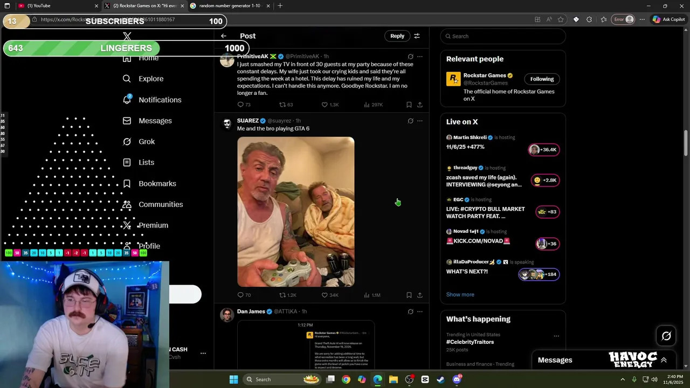Click the X search input field
Image resolution: width=690 pixels, height=388 pixels.
point(503,36)
